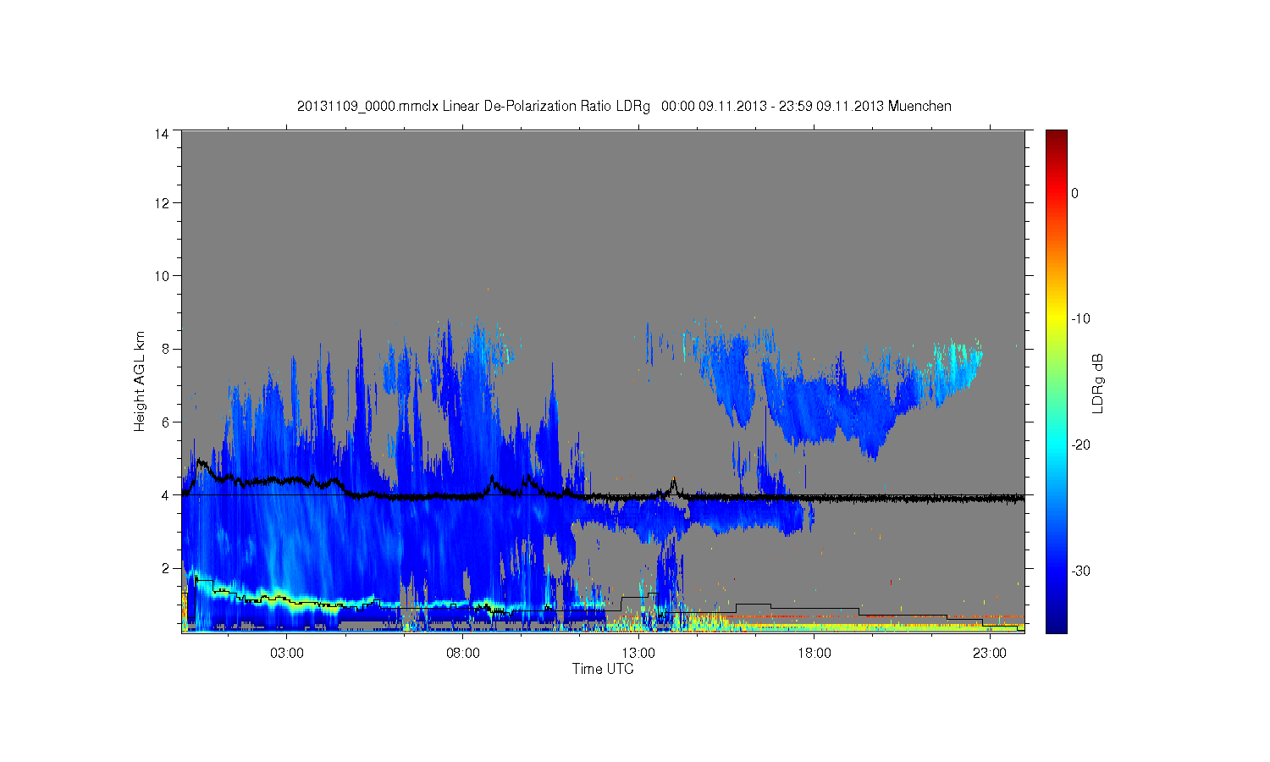Click the black 4 km horizontal line
Screen dimensions: 1270x762
click(x=603, y=495)
